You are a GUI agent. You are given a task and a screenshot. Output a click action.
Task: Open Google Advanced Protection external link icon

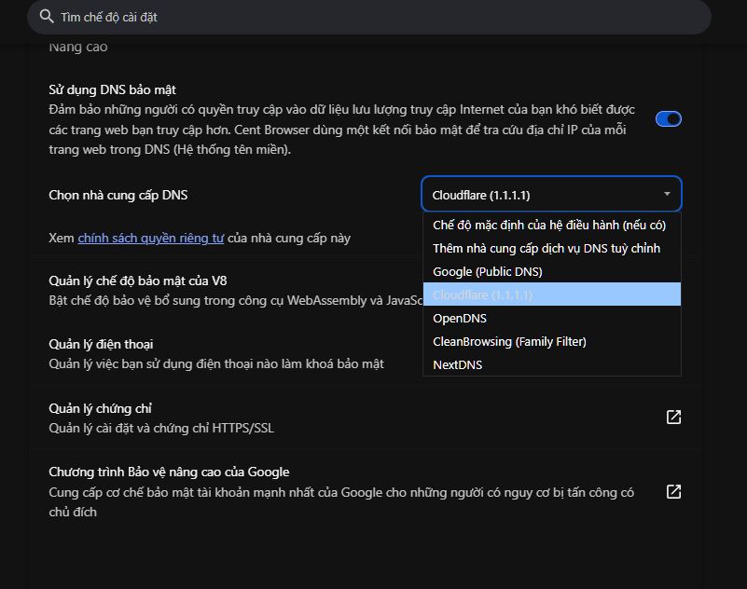coord(673,491)
